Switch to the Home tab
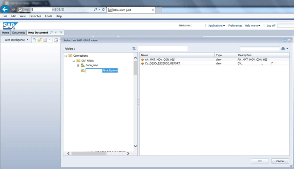Screen dimensions: 294x169 point(6,33)
